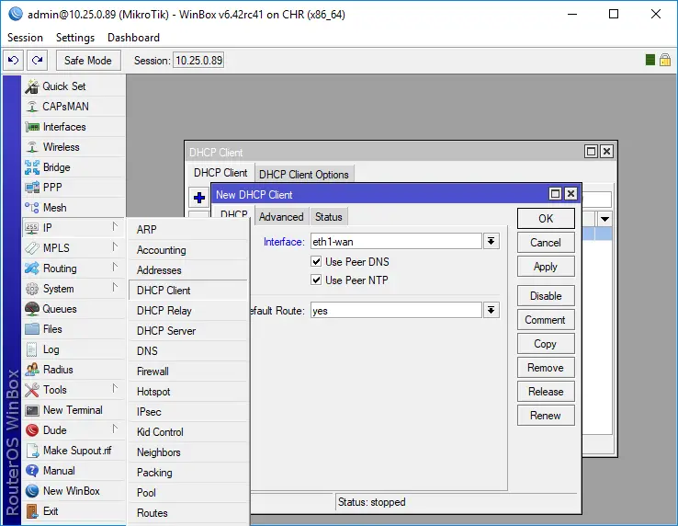Select Hotspot in IP submenu

188,392
